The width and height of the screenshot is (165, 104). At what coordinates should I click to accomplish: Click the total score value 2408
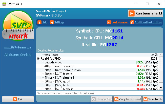pyautogui.click(x=154, y=55)
